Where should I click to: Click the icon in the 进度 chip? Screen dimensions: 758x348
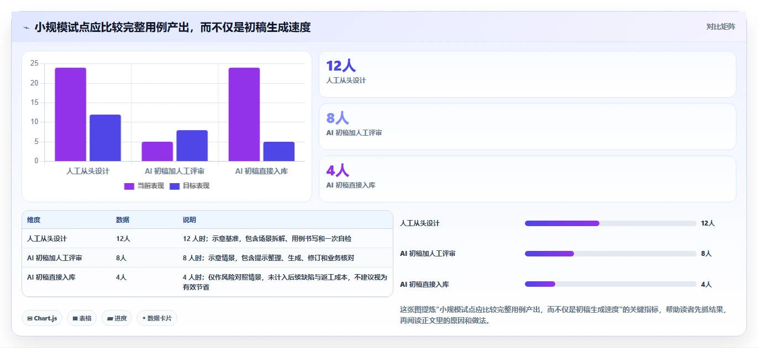(x=110, y=318)
